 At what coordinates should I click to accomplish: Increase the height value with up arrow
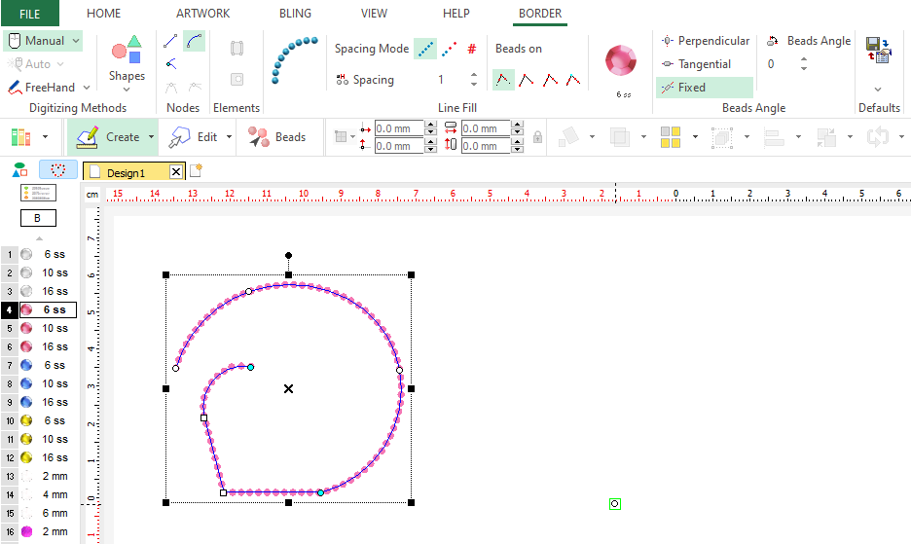pos(518,142)
